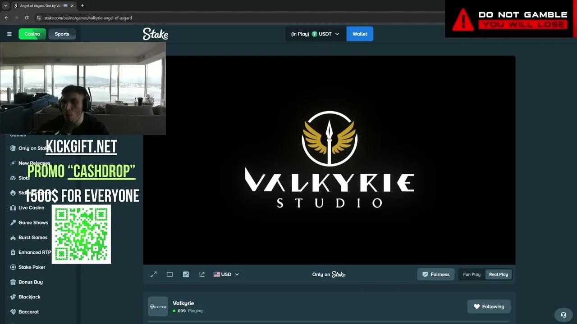Image resolution: width=577 pixels, height=324 pixels.
Task: Open a new browser tab
Action: coord(82,6)
